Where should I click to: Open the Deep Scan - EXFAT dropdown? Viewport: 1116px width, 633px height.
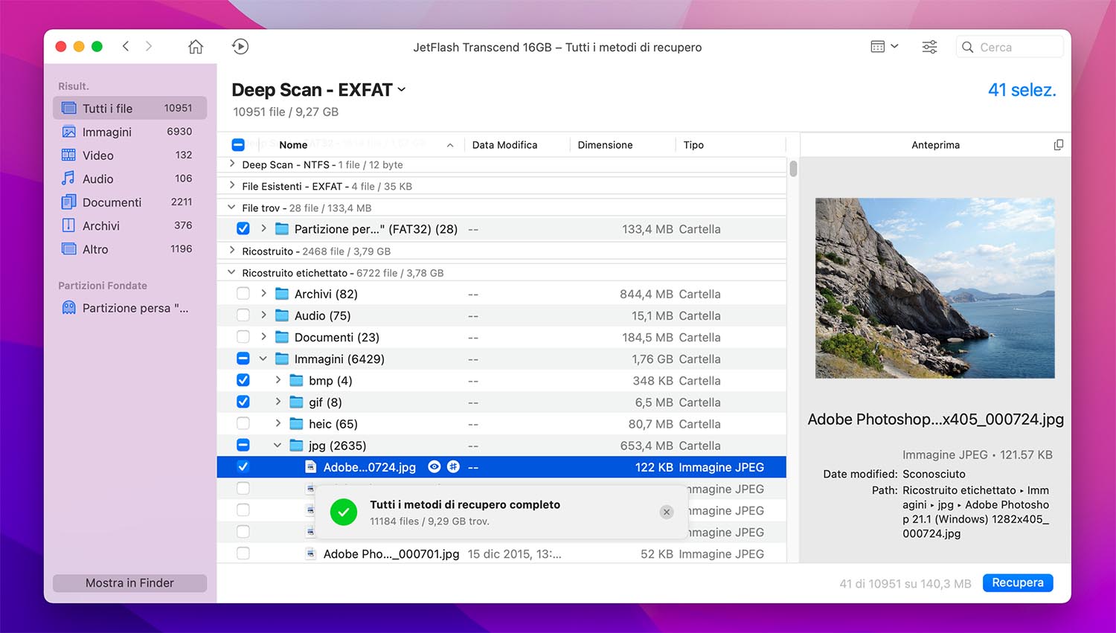coord(402,89)
